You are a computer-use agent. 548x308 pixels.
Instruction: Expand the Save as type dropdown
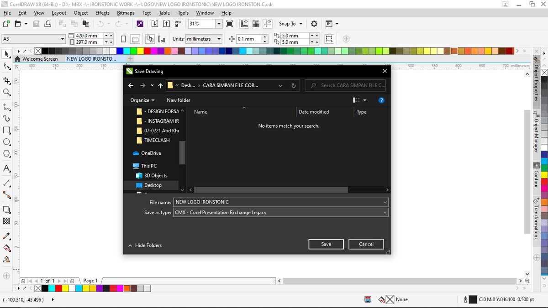(385, 212)
